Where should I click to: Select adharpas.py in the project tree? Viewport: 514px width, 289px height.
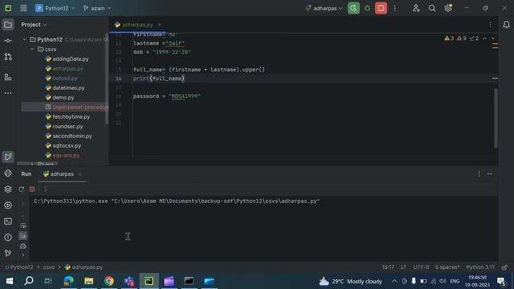[64, 68]
